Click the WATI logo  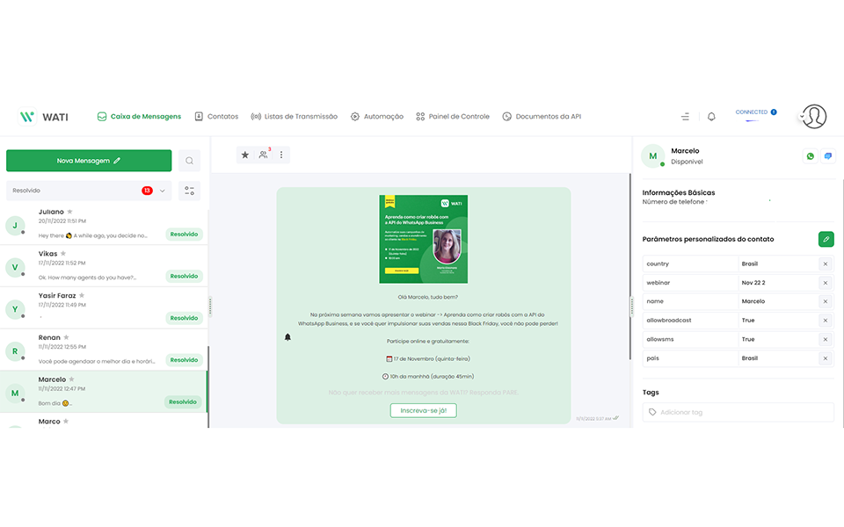click(44, 115)
